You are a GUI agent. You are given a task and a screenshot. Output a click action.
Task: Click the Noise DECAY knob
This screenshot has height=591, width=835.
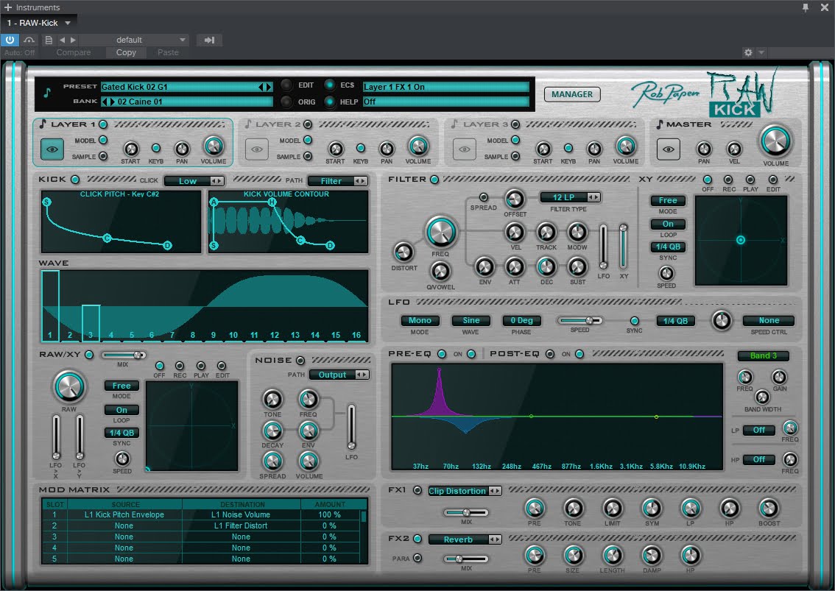click(272, 431)
